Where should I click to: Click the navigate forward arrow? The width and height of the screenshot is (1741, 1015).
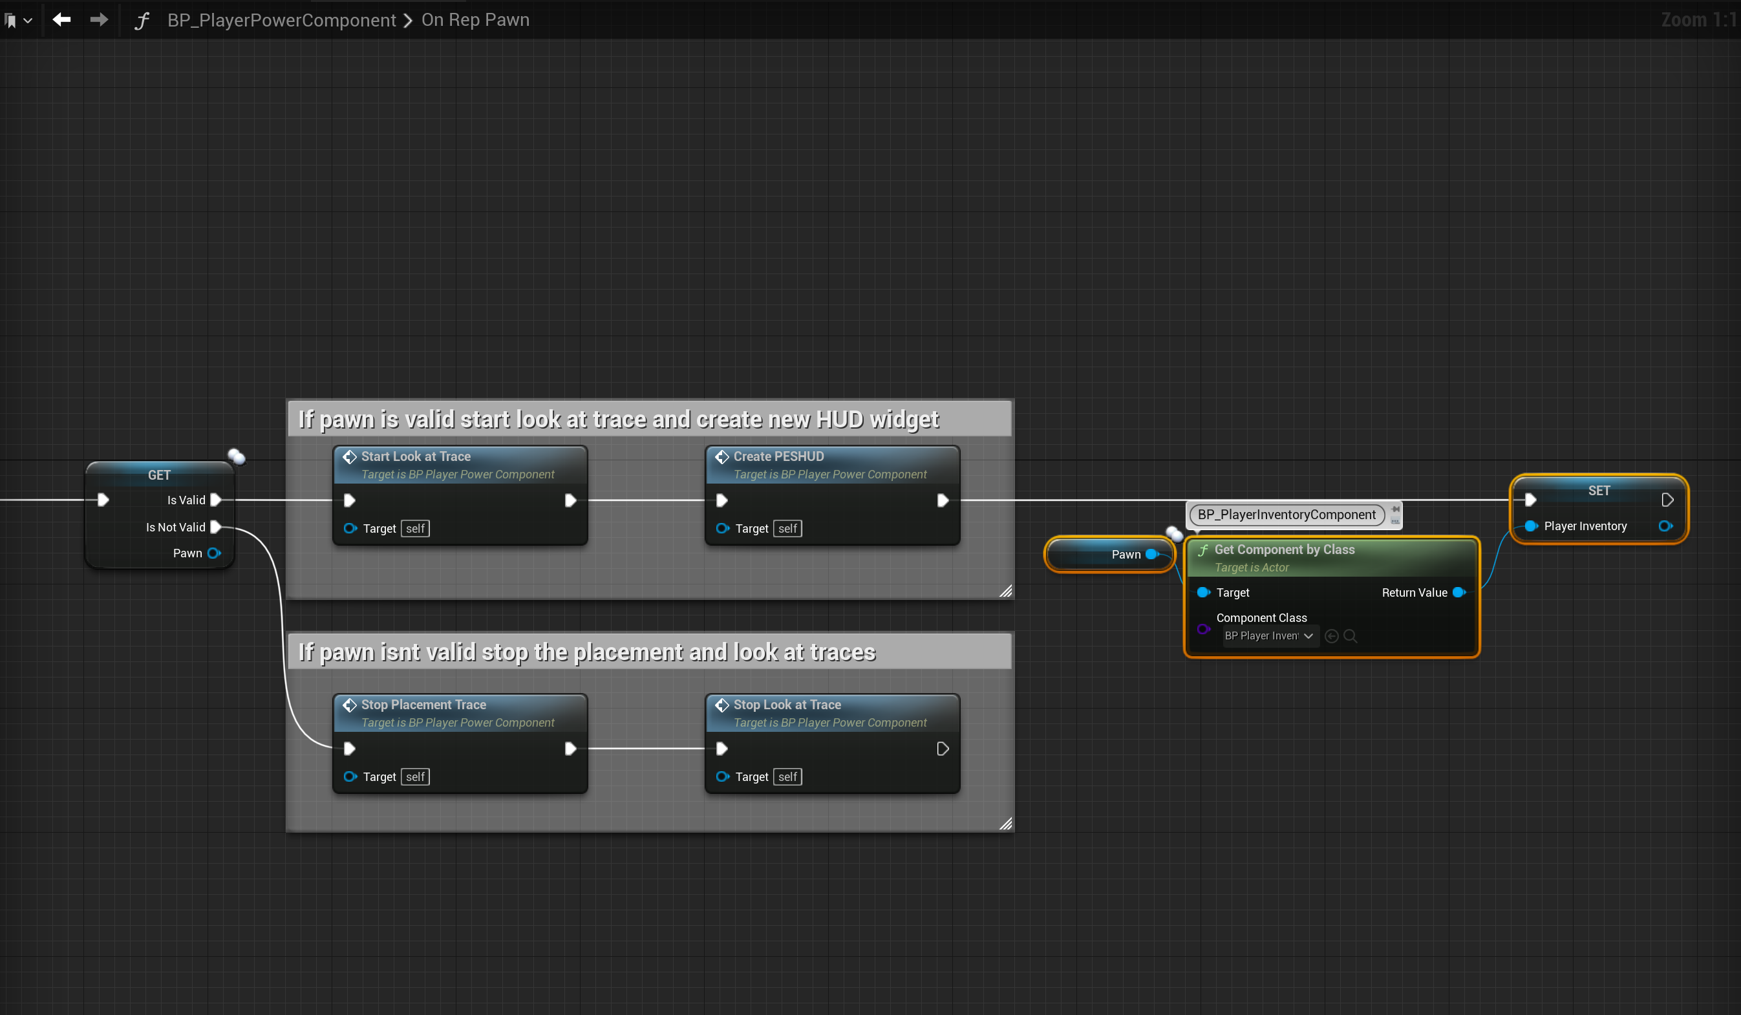pyautogui.click(x=99, y=20)
